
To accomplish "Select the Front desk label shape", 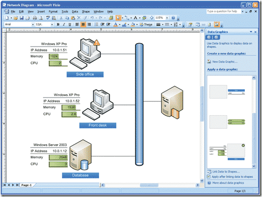I will [x=98, y=125].
